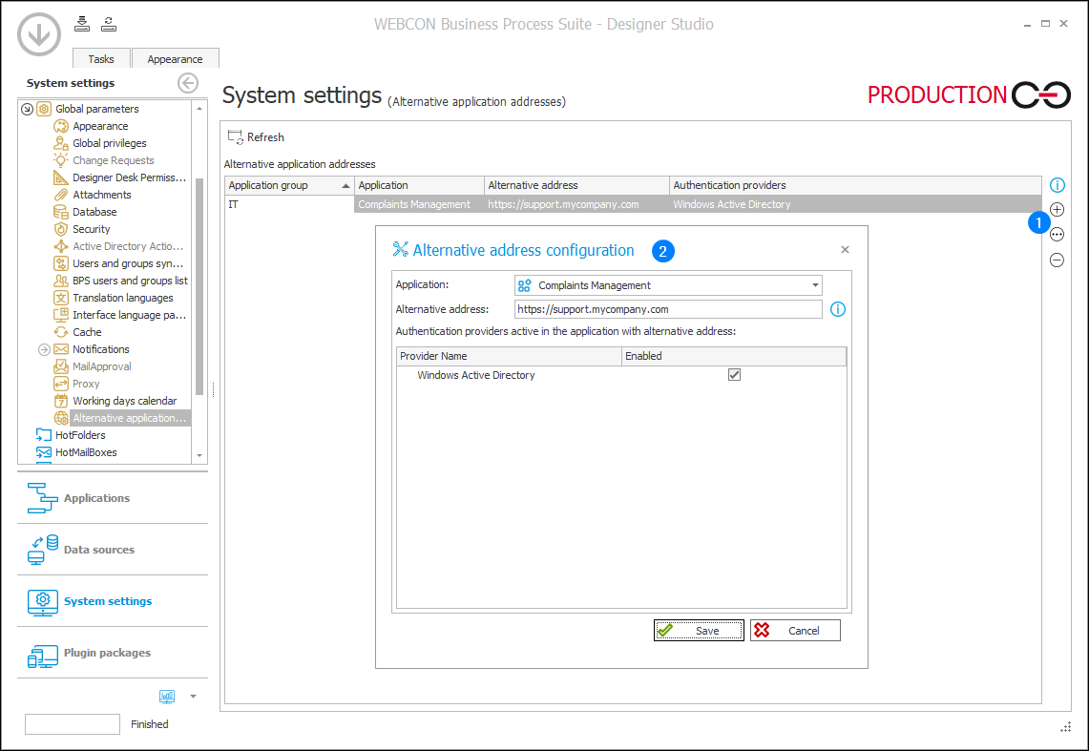This screenshot has height=751, width=1089.
Task: Open Working days calendar tree item
Action: click(124, 401)
